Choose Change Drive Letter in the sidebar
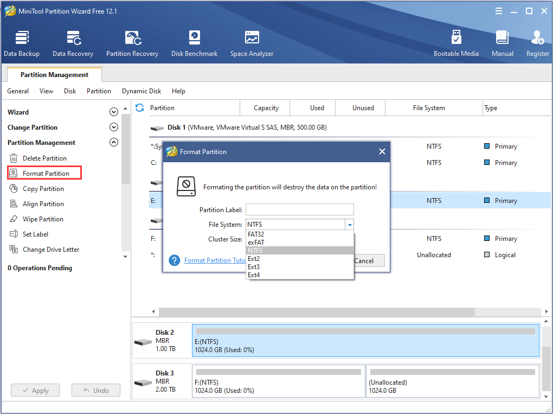 51,249
